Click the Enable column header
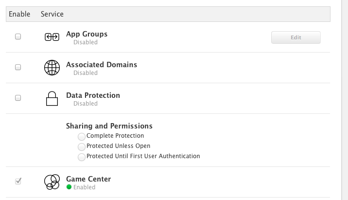The width and height of the screenshot is (348, 200). tap(19, 14)
